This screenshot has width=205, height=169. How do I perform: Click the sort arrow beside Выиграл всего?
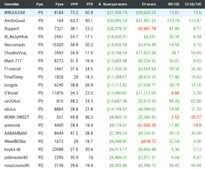pos(100,4)
